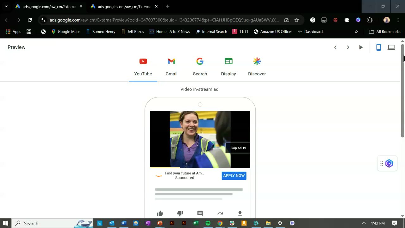Screen dimensions: 405x228
Task: Open the Extensions puzzle menu
Action: coord(370,20)
